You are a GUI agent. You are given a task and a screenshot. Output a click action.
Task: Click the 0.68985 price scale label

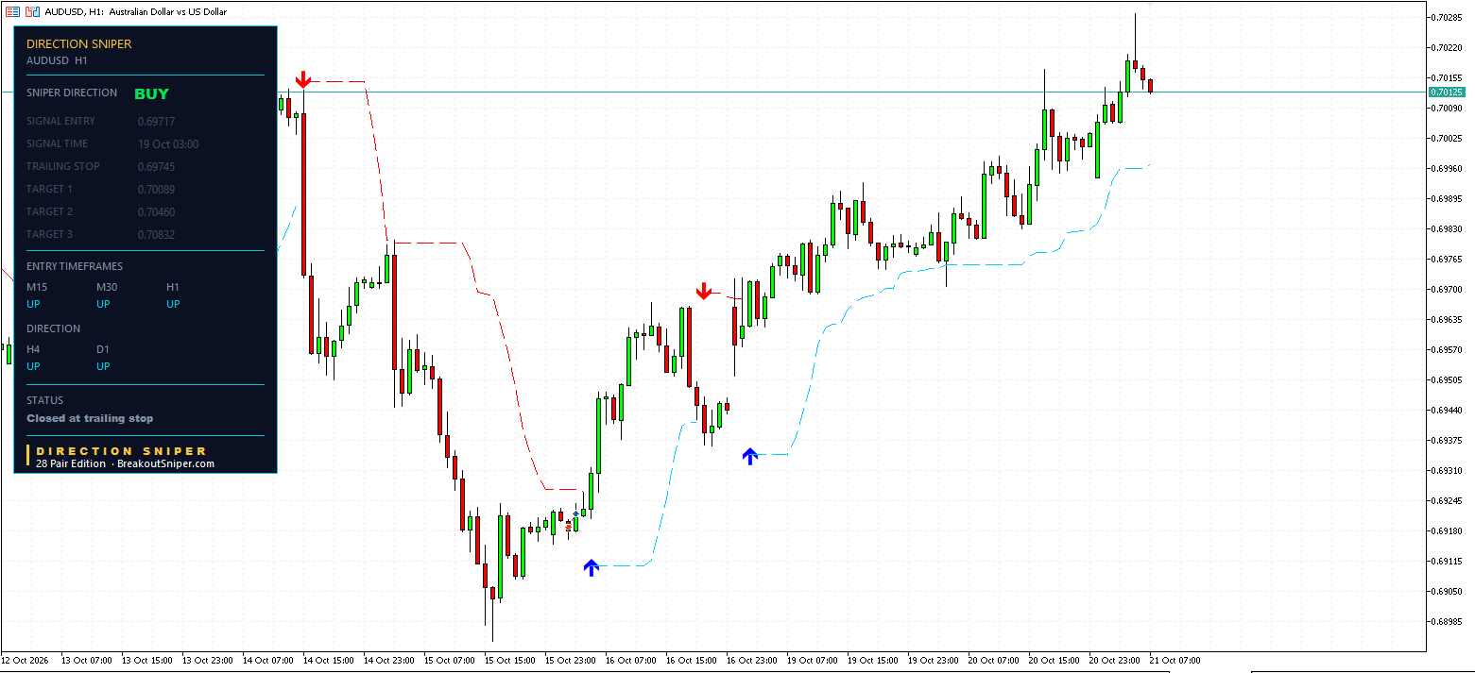pos(1448,621)
